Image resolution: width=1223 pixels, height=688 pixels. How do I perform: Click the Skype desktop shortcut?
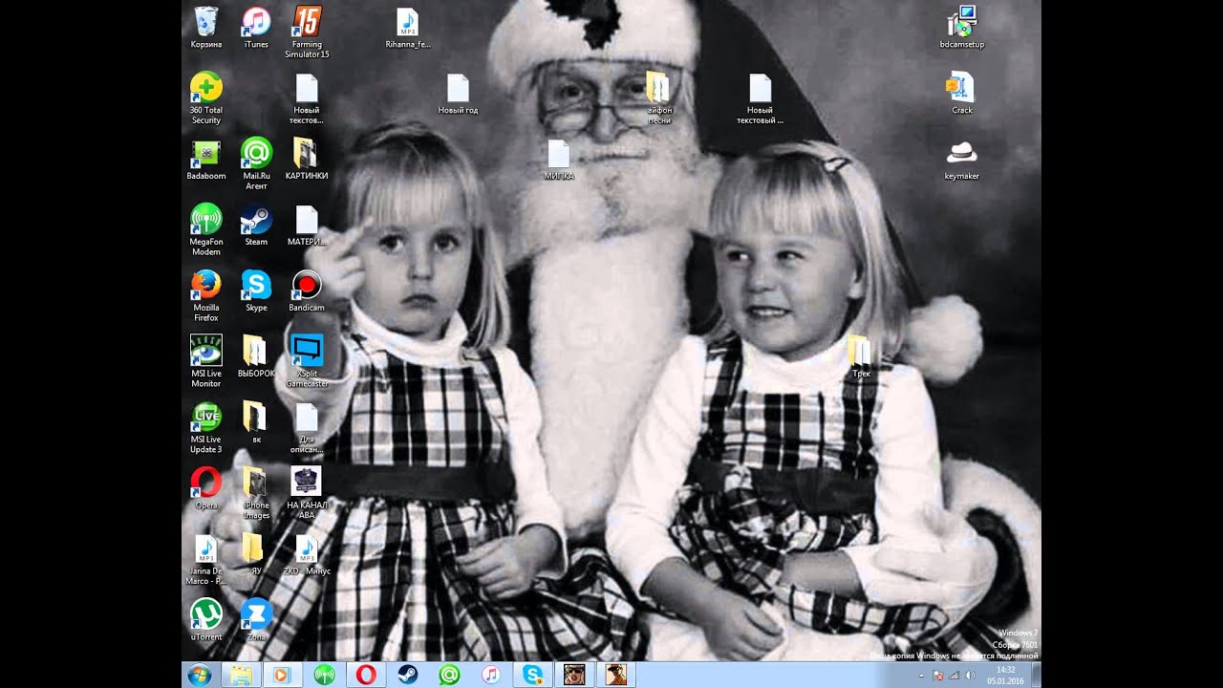[x=256, y=291]
